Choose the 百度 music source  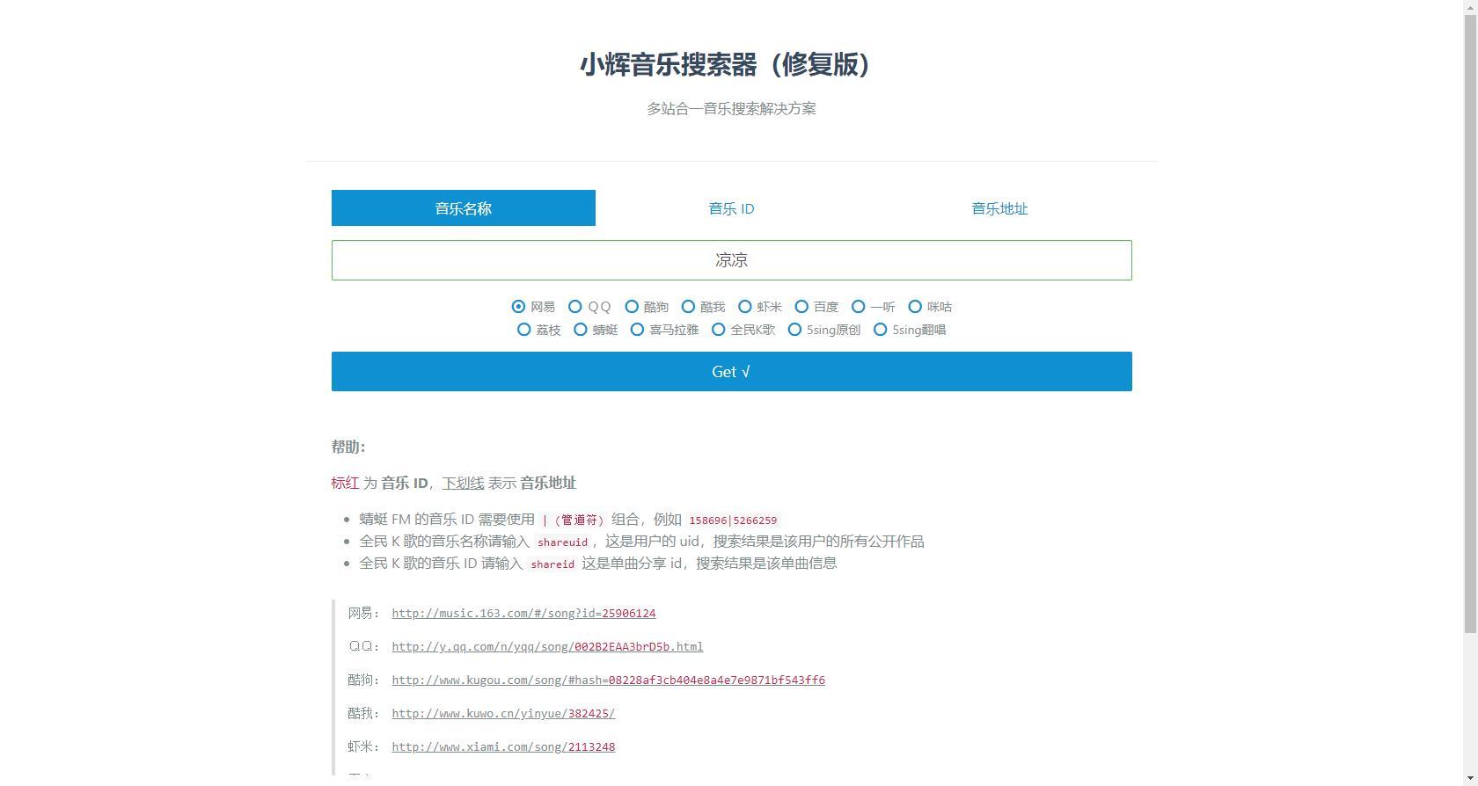tap(801, 307)
